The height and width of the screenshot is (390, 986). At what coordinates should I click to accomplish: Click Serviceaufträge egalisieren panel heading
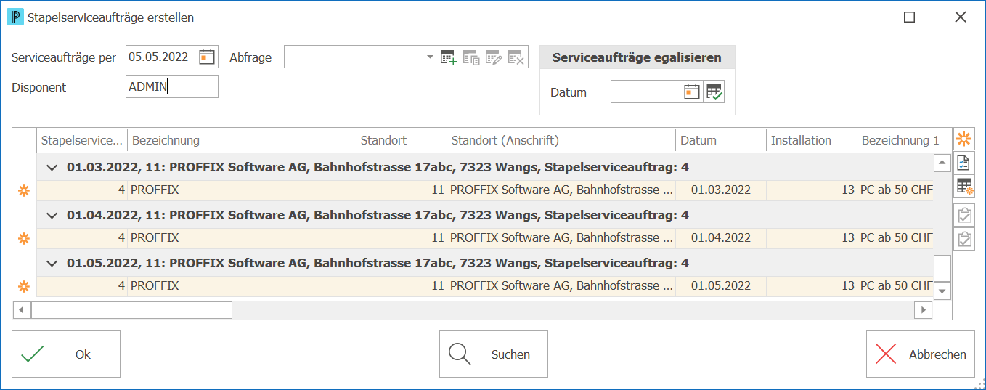coord(637,57)
